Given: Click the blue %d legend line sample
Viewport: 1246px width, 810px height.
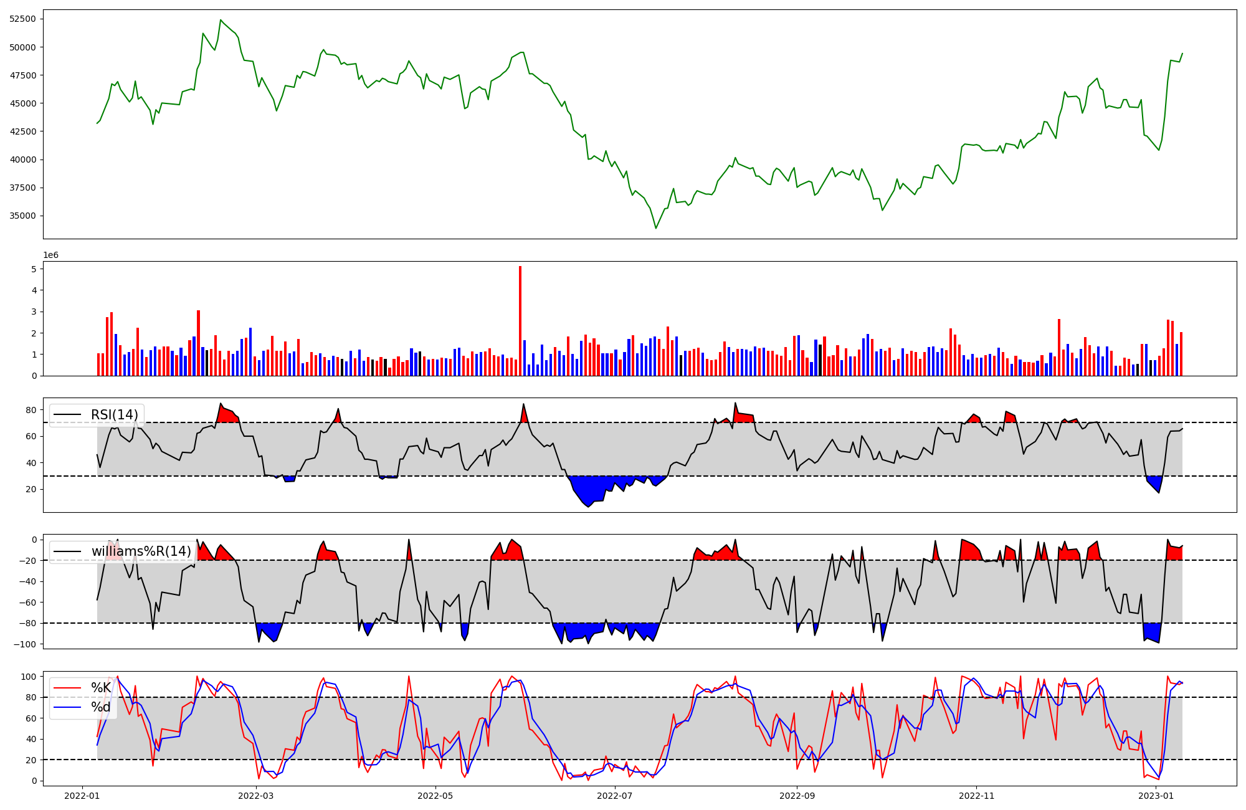Looking at the screenshot, I should click(67, 707).
